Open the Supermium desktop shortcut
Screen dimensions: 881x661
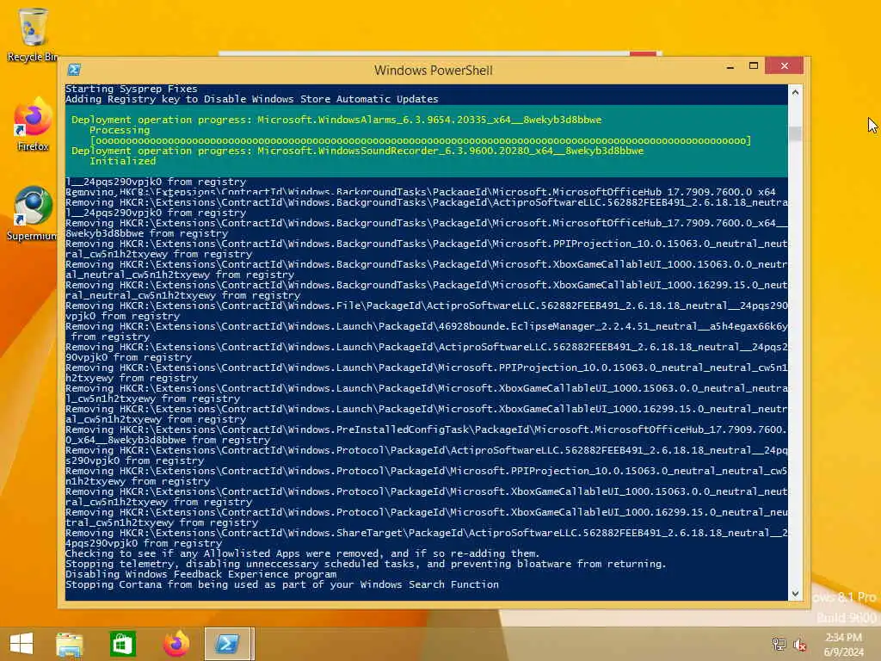32,213
